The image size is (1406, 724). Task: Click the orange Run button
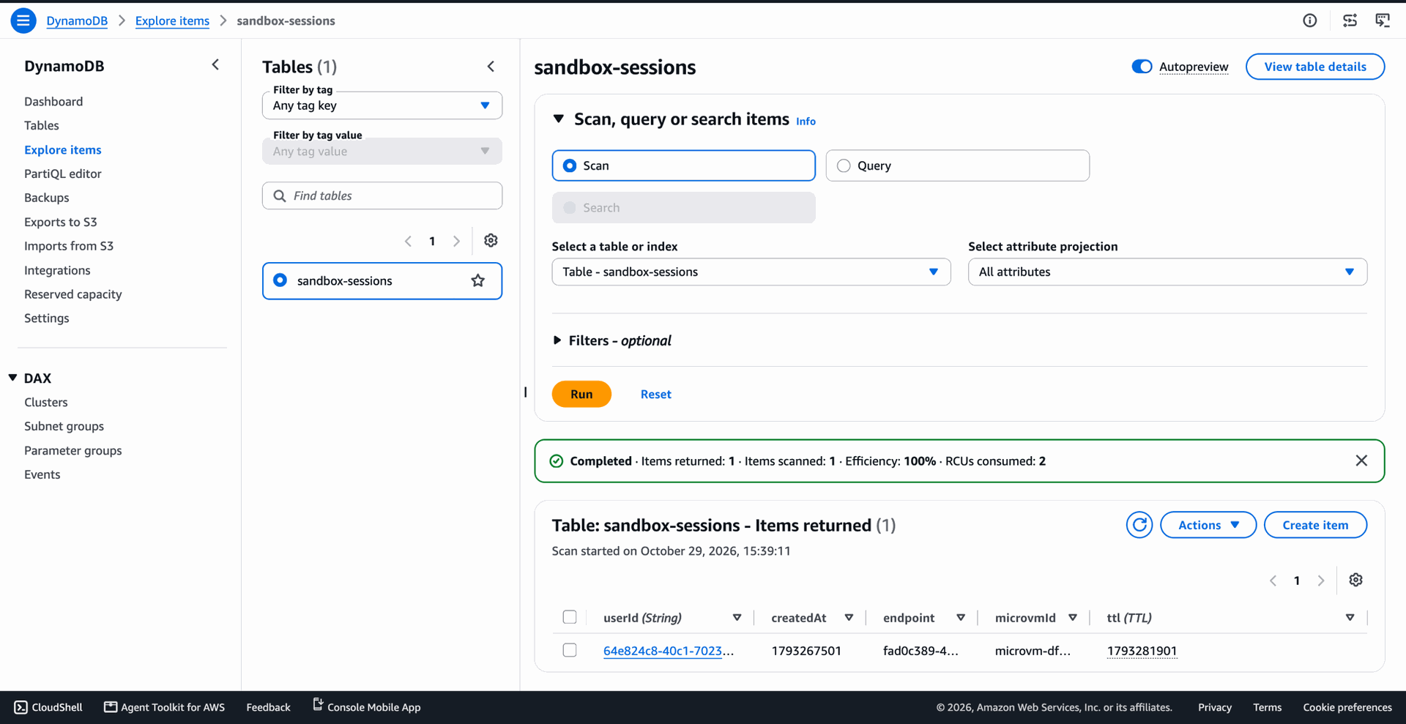(x=581, y=394)
